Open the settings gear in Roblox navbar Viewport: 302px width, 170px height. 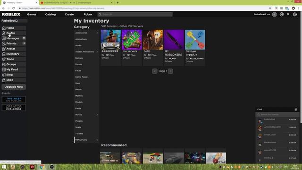pyautogui.click(x=295, y=14)
